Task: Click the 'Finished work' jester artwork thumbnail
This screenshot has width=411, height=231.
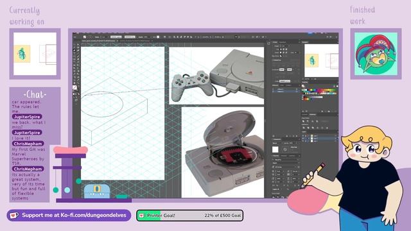Action: (x=376, y=54)
